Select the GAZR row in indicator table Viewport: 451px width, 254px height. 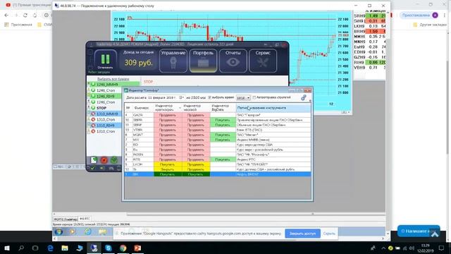tap(218, 115)
